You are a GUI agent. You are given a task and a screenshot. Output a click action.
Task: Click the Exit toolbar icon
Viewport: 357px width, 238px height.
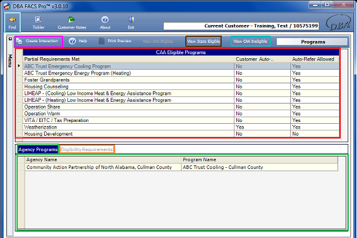131,23
